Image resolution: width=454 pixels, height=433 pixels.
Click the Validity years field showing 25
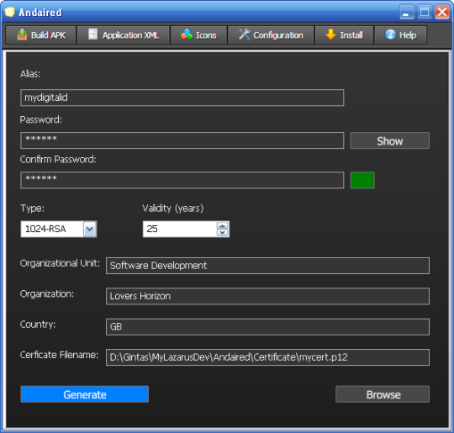point(180,229)
